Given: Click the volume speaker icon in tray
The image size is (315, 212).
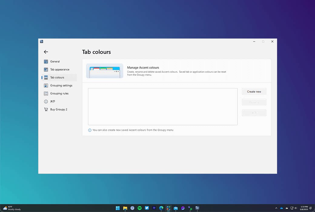Looking at the screenshot, I should coord(296,208).
